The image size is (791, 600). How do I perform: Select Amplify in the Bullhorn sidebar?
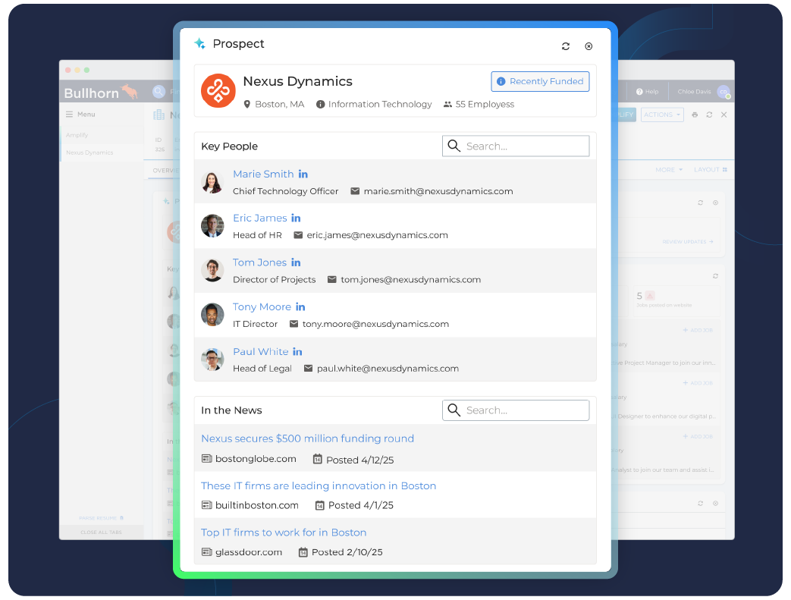77,135
